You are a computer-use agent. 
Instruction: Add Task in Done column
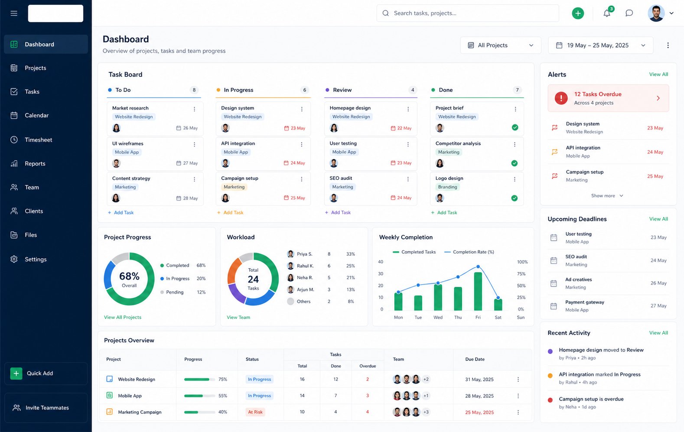click(x=444, y=212)
